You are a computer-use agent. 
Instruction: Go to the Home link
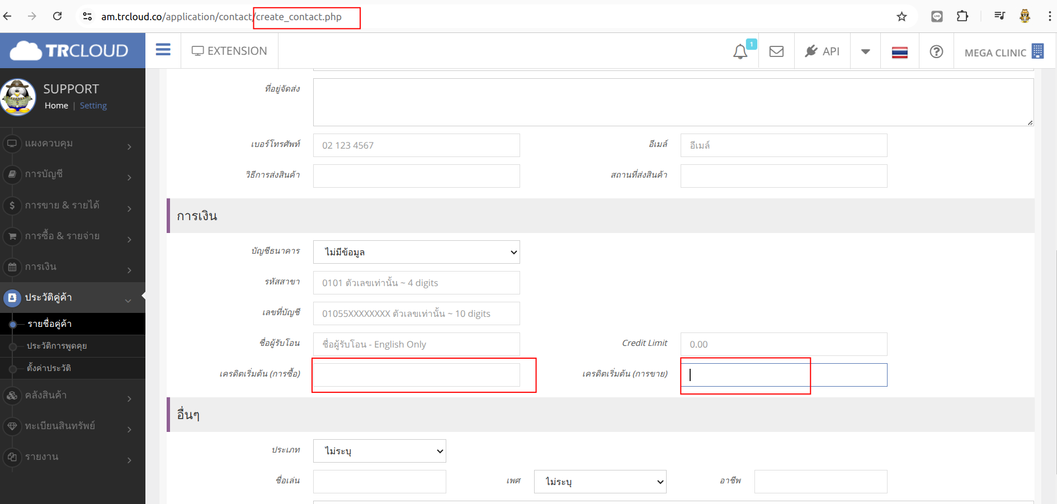pyautogui.click(x=56, y=106)
